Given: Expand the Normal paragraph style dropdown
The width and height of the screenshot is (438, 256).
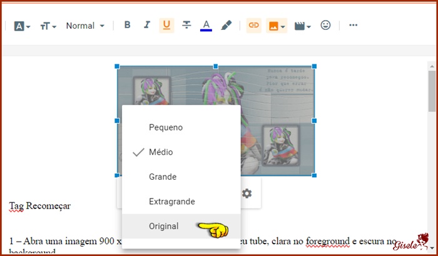Looking at the screenshot, I should (85, 26).
